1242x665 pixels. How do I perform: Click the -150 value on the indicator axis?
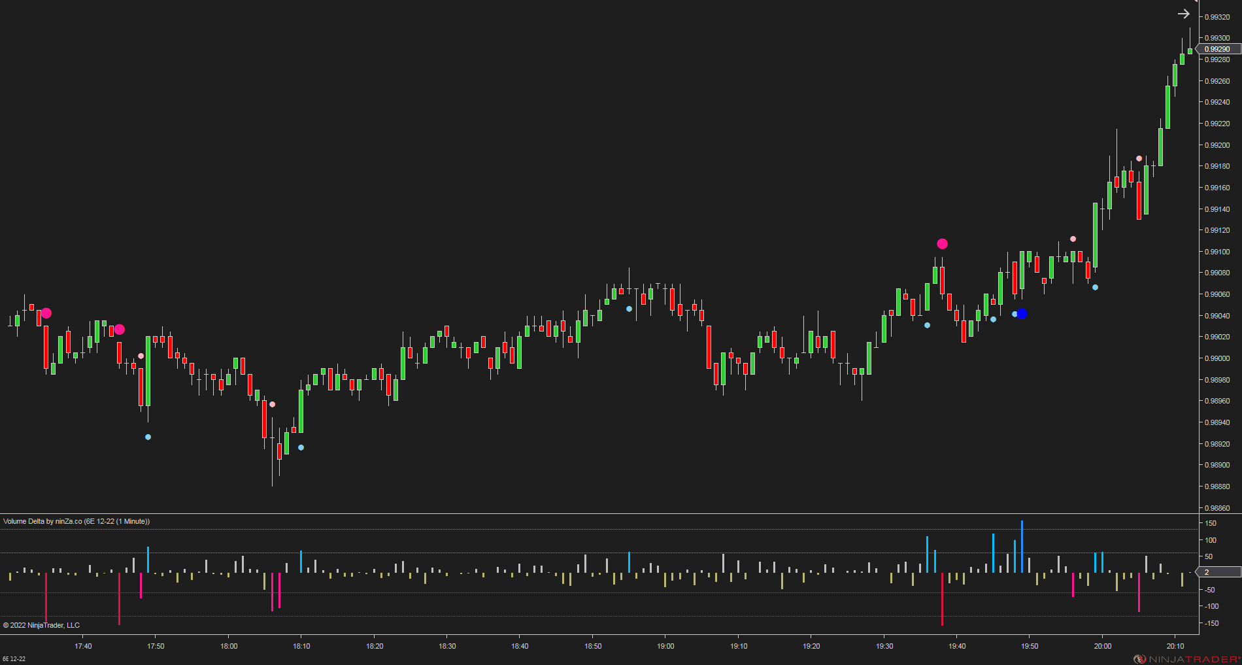pyautogui.click(x=1210, y=623)
